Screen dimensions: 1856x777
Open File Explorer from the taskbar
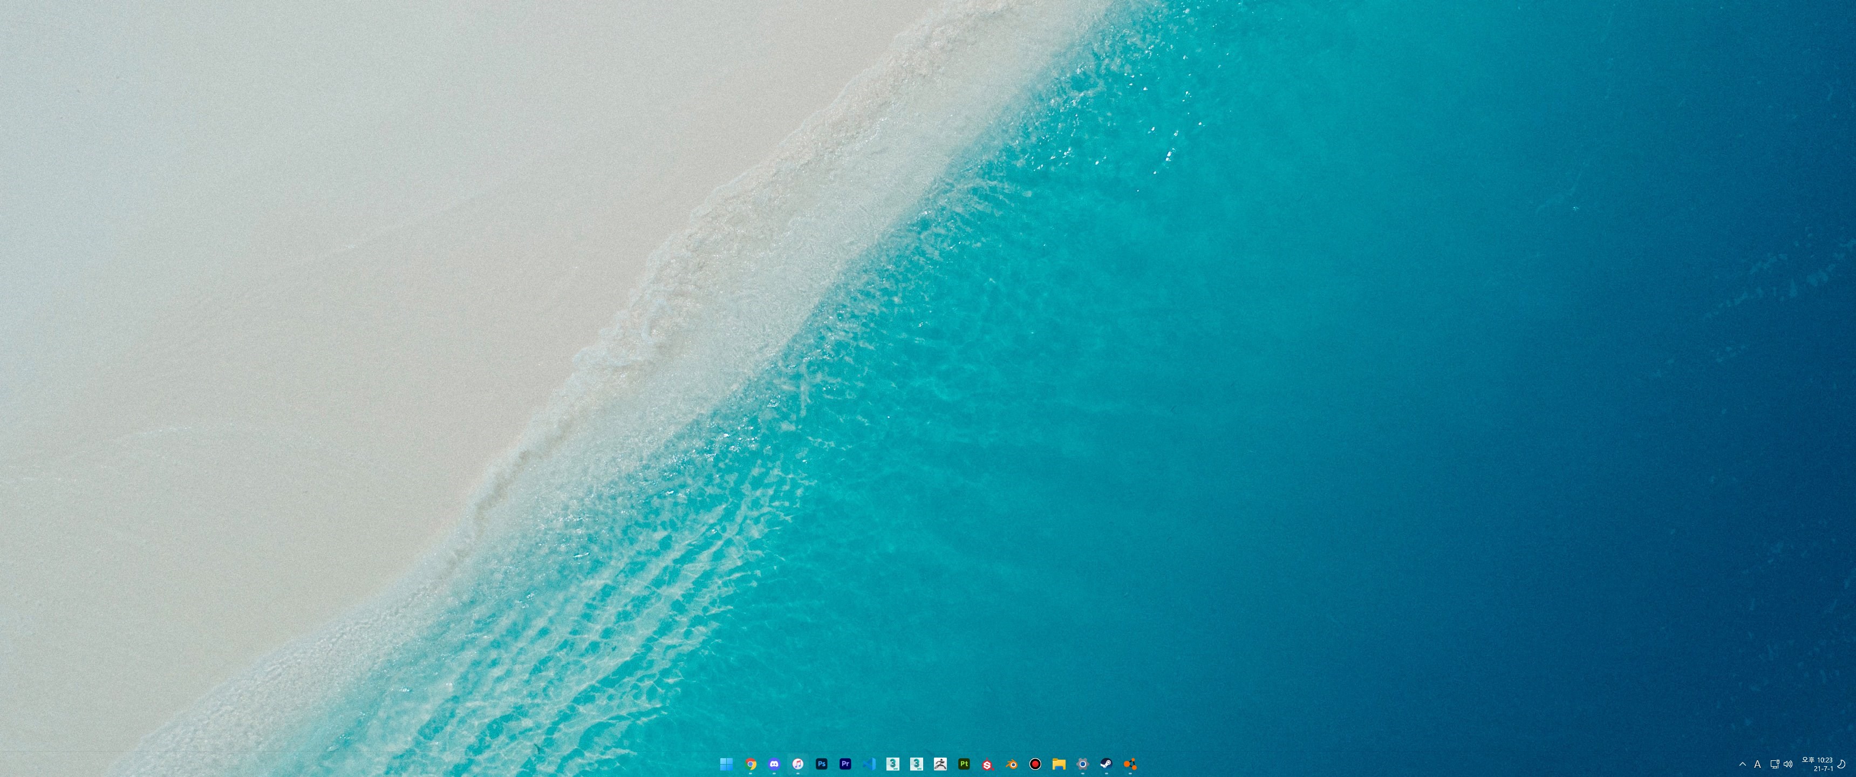click(1060, 764)
